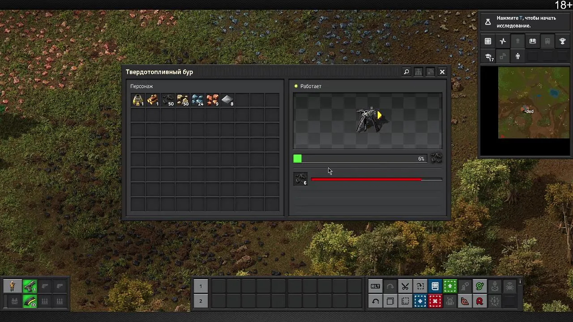Click the drill entity preview
This screenshot has width=573, height=322.
(368, 121)
